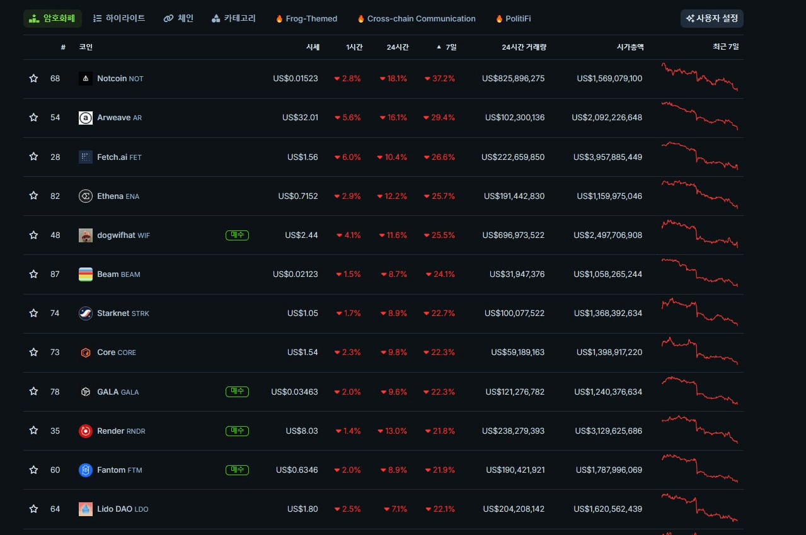The height and width of the screenshot is (535, 806).
Task: Click the Starknet coin logo
Action: point(86,313)
